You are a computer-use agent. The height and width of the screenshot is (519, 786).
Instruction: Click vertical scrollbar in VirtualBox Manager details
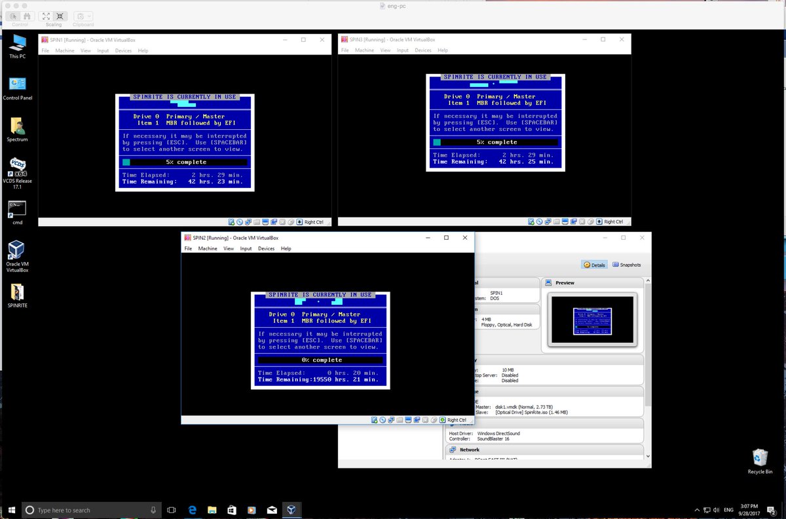pyautogui.click(x=648, y=368)
